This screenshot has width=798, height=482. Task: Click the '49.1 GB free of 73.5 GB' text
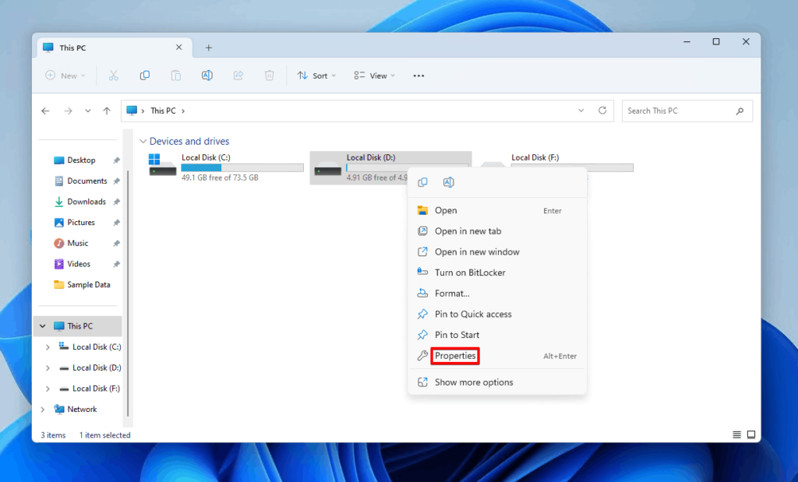pos(220,178)
